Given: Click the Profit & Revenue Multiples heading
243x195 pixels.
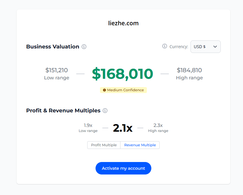Looking at the screenshot, I should [63, 111].
